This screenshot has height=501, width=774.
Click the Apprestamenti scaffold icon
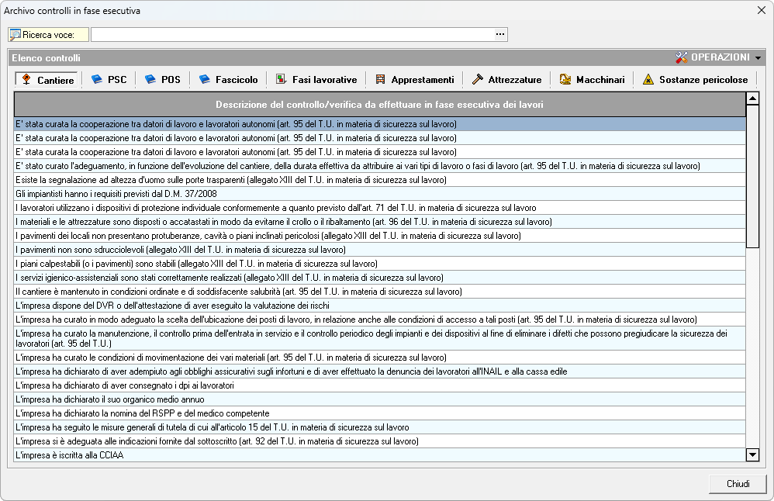click(x=380, y=80)
